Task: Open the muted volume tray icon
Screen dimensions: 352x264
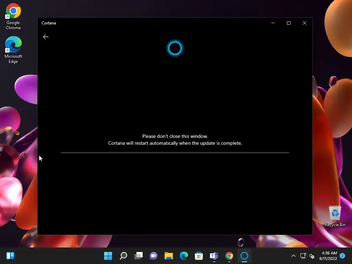Action: tap(311, 256)
